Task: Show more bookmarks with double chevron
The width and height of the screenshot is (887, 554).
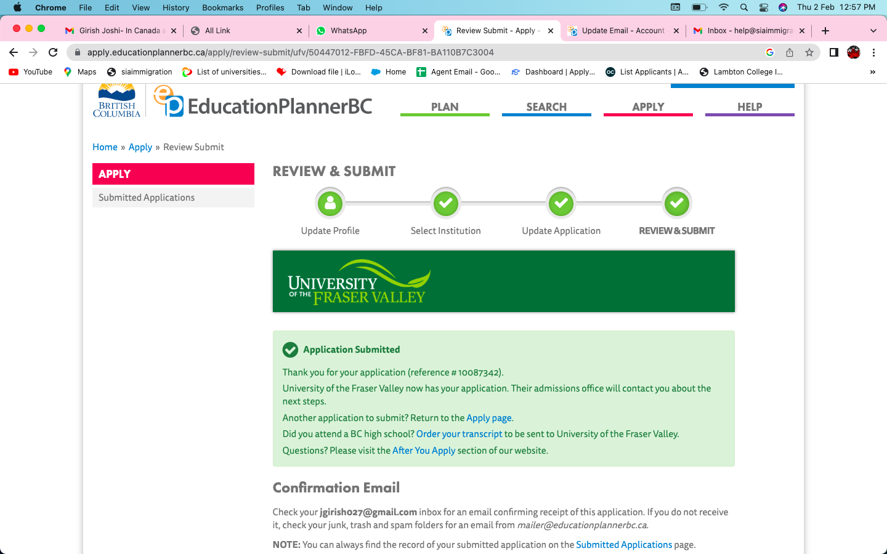Action: coord(872,72)
